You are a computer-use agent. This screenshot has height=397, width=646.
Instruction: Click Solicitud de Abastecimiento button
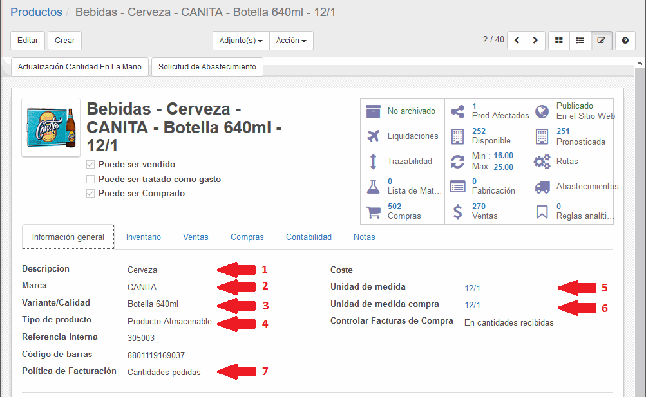[x=207, y=67]
